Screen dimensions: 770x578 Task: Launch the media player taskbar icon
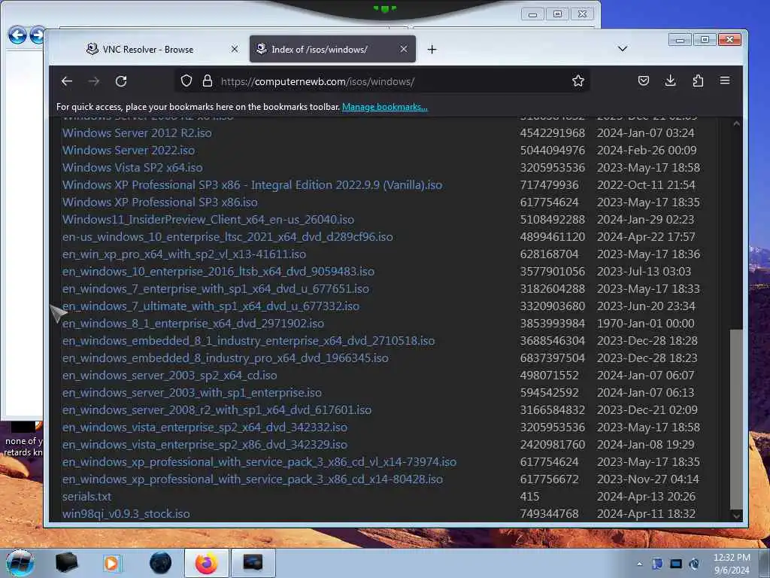coord(111,563)
